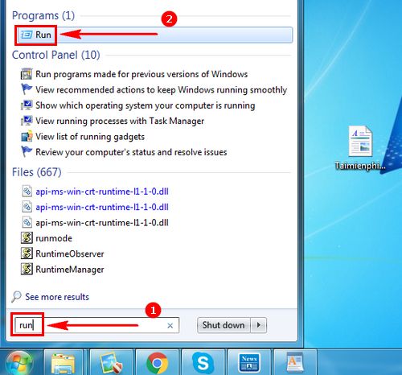Click the Control Panel (10) group header
Image resolution: width=402 pixels, height=375 pixels.
56,55
